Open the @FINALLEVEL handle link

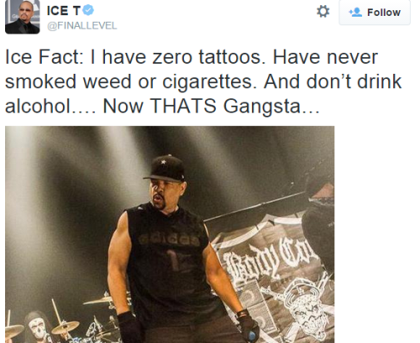click(82, 26)
